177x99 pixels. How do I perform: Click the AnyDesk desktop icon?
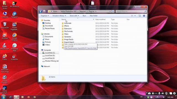(x=5, y=36)
